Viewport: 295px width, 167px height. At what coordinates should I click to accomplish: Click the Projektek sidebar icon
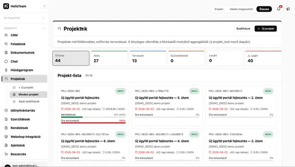click(x=6, y=79)
